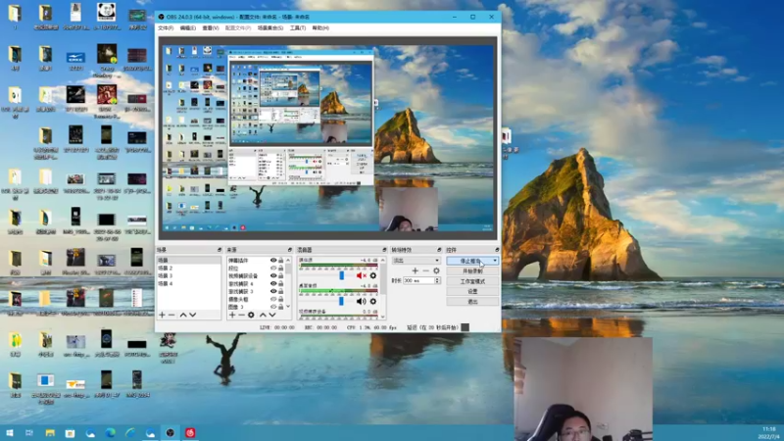784x441 pixels.
Task: Open the 场景集合(S) menu
Action: pyautogui.click(x=270, y=28)
